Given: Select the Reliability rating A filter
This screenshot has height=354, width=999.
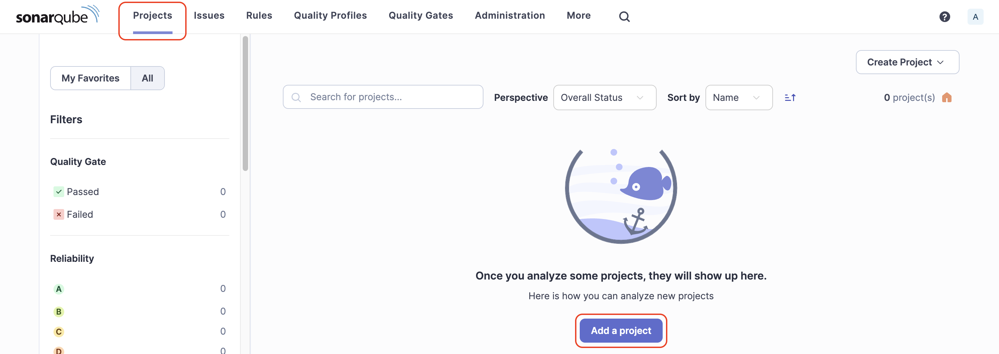Looking at the screenshot, I should [x=59, y=289].
